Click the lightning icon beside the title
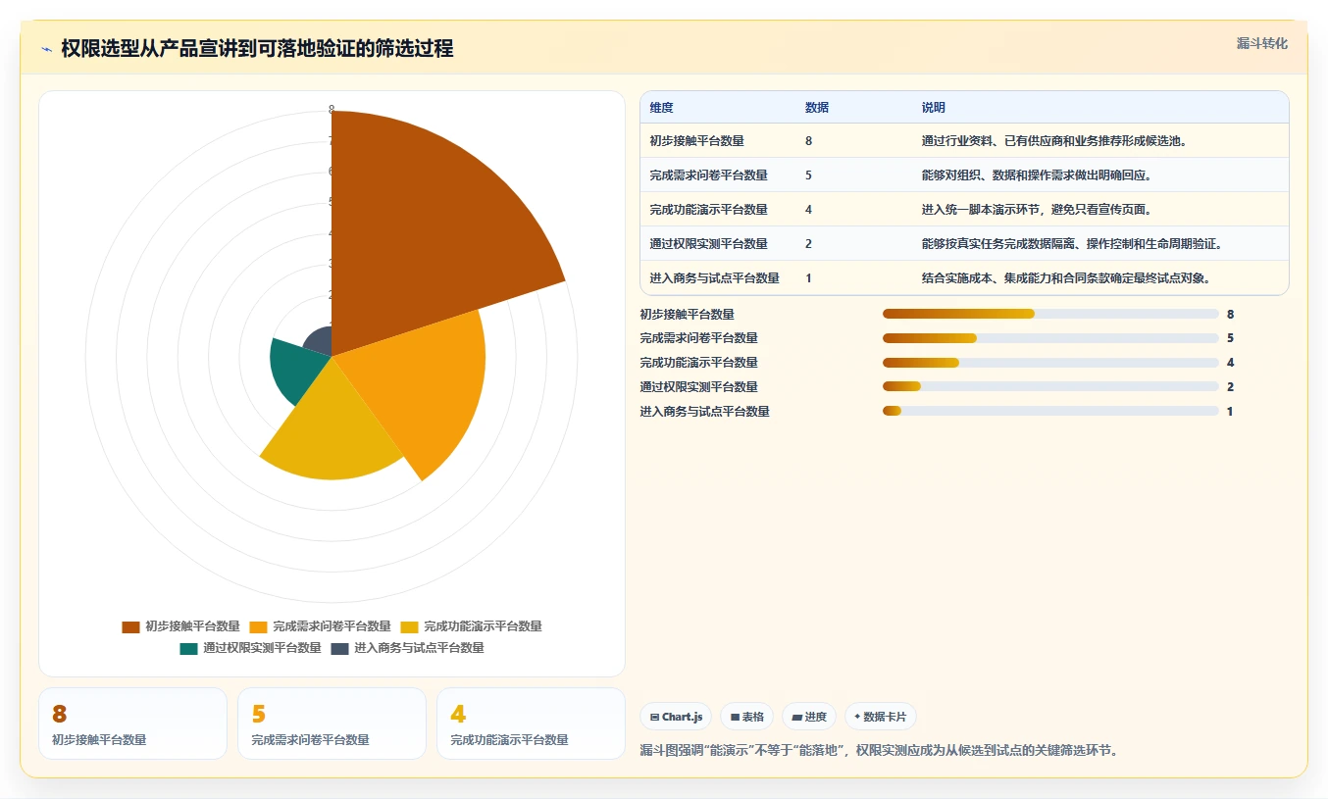 tap(46, 49)
